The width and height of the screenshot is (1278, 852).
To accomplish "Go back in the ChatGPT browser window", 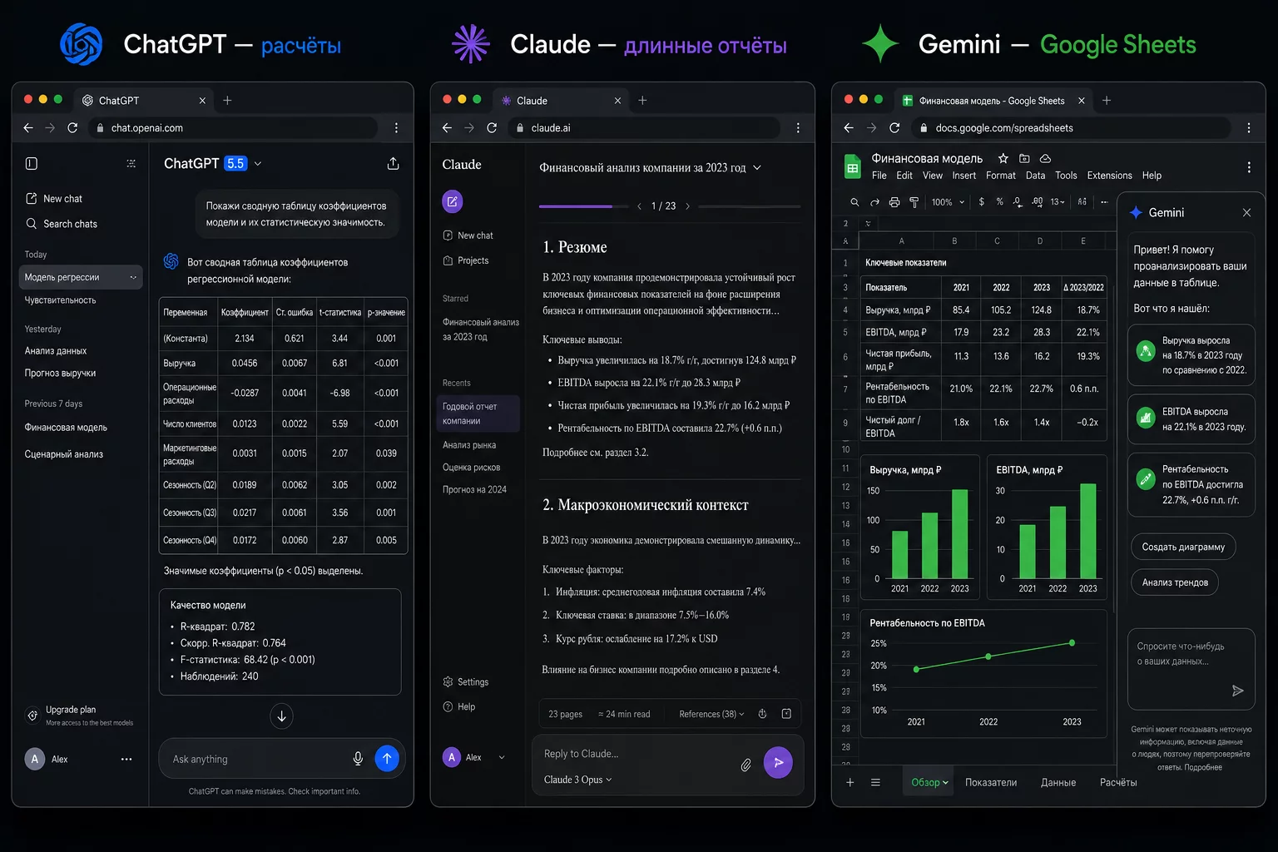I will (28, 128).
